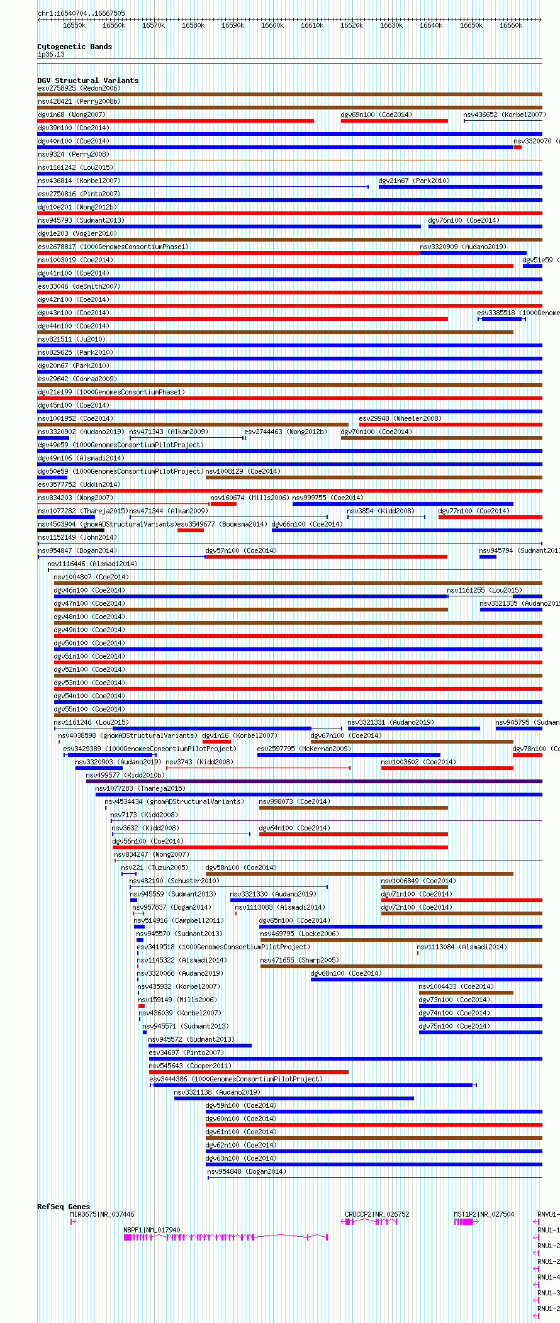The height and width of the screenshot is (1323, 560).
Task: Click nsv1116446 (Alsmadi2014) variant label
Action: pos(92,564)
